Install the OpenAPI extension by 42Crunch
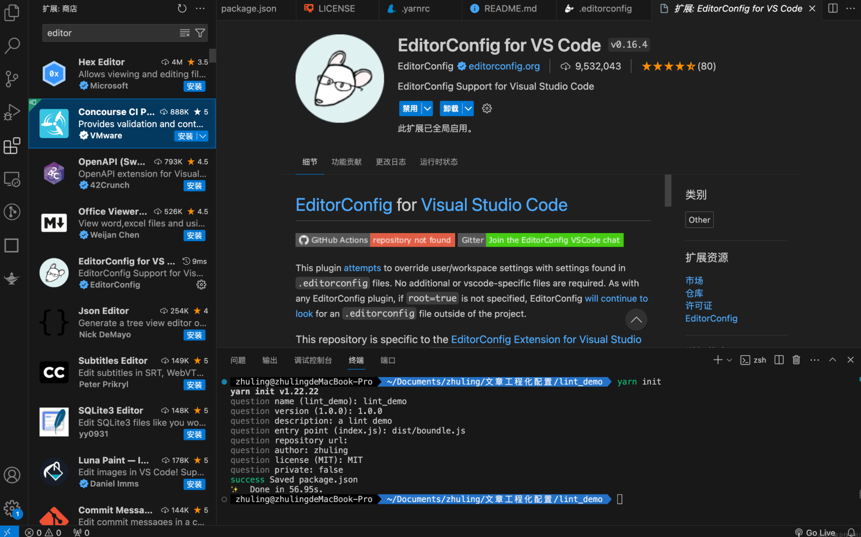 pos(195,186)
